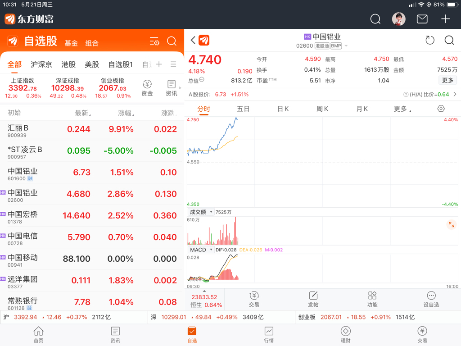Viewport: 461px width, 346px height.
Task: Open total market value info icon
Action: pos(202,79)
